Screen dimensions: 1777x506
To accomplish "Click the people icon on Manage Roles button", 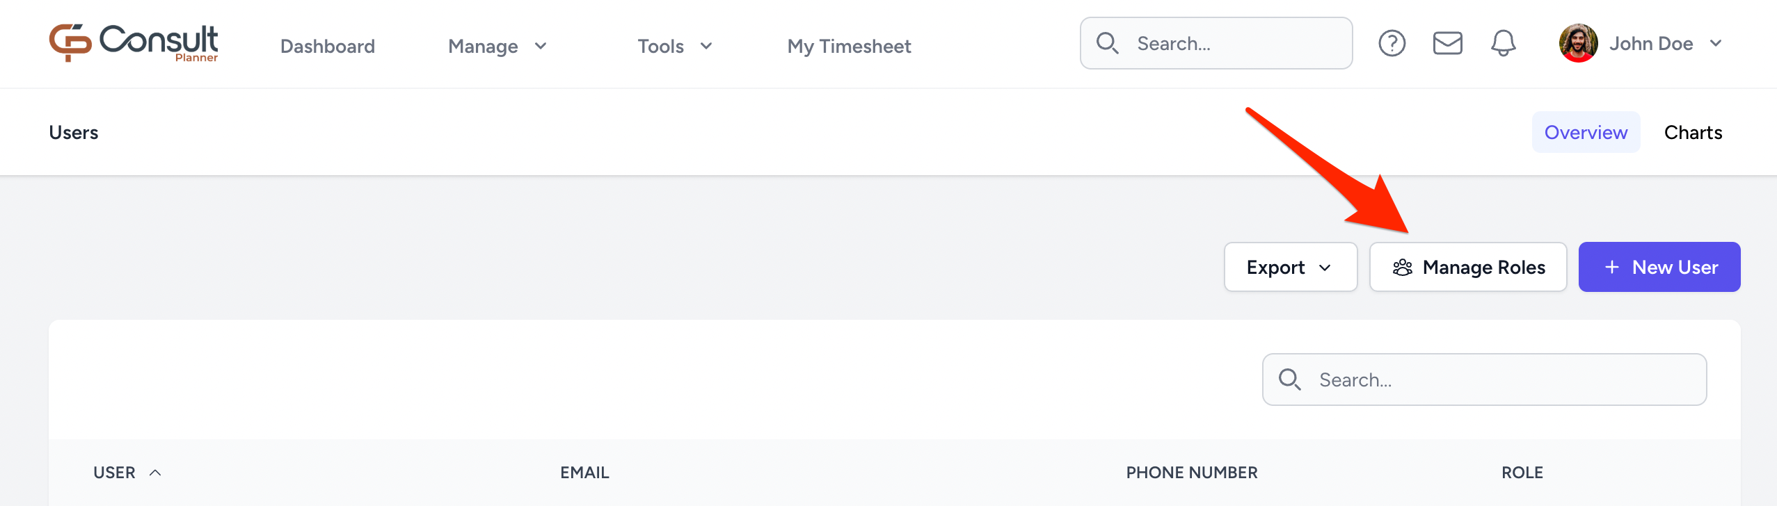I will click(1403, 266).
